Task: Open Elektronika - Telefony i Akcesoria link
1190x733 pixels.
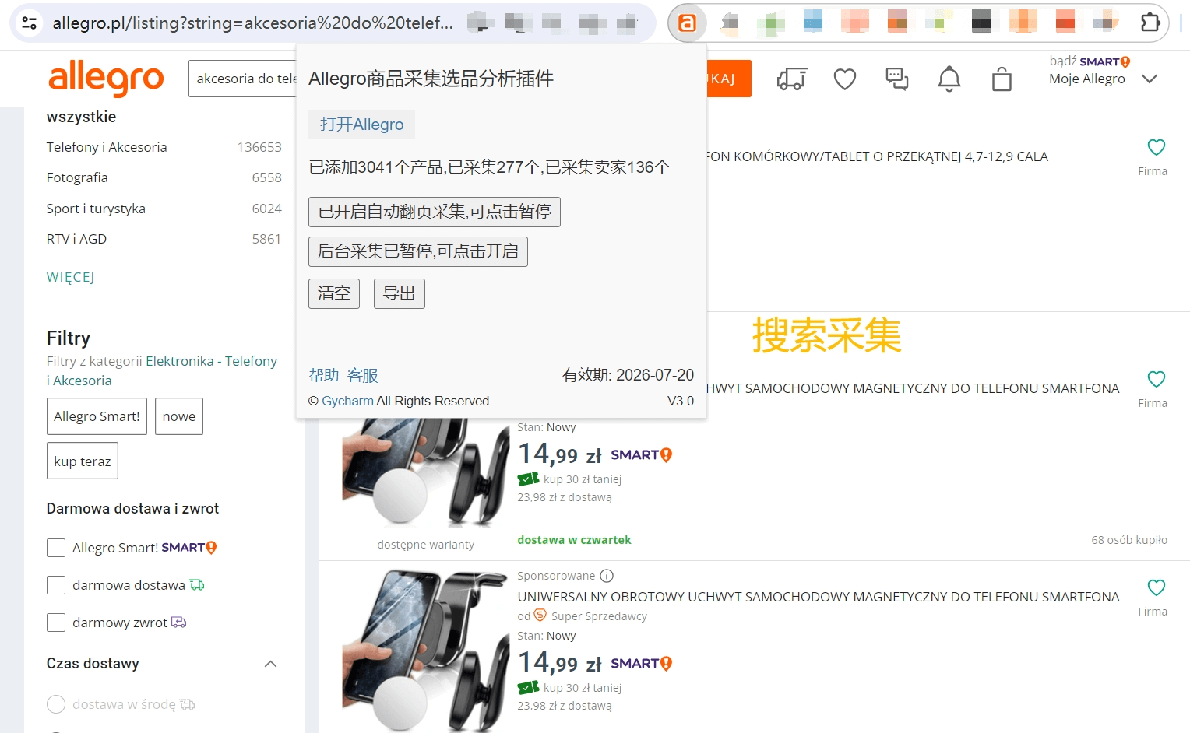Action: coord(162,370)
